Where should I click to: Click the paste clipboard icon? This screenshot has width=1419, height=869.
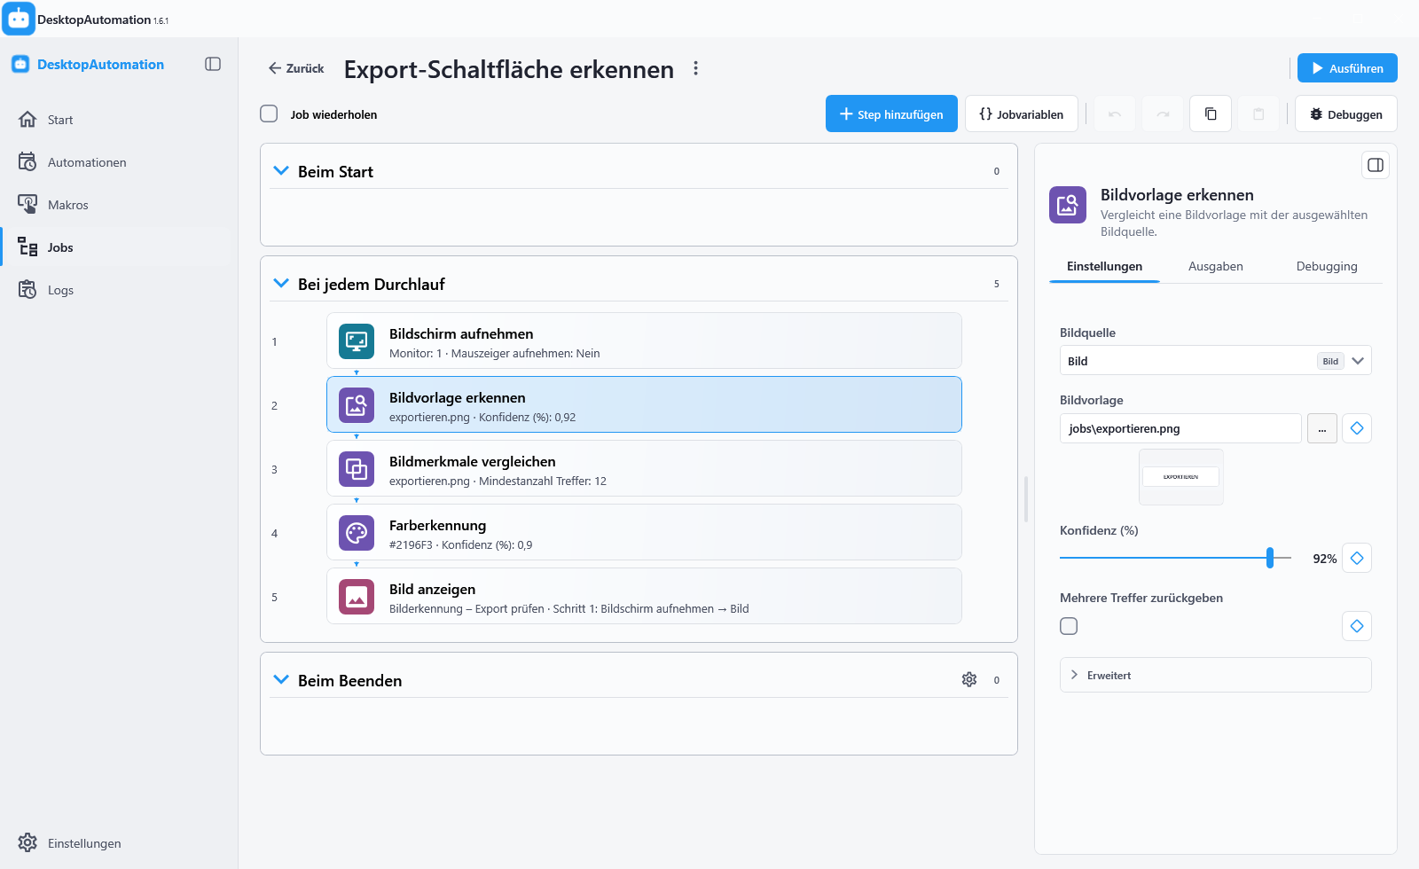point(1258,114)
